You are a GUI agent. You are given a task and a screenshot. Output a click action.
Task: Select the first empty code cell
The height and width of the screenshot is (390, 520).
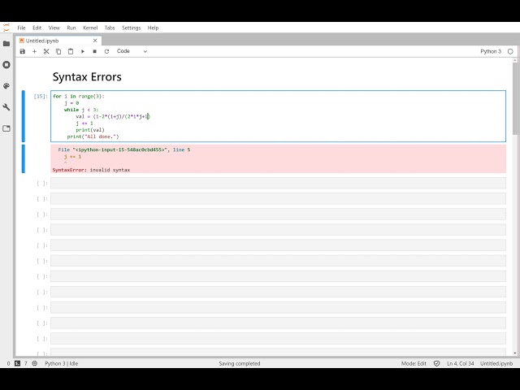coord(278,183)
